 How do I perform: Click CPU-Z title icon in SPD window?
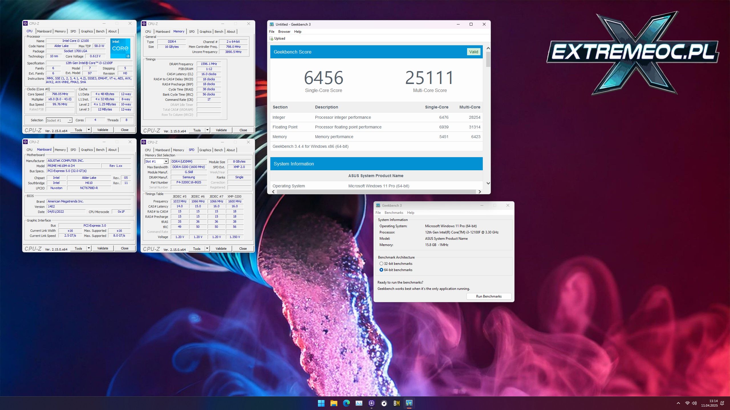[x=144, y=142]
